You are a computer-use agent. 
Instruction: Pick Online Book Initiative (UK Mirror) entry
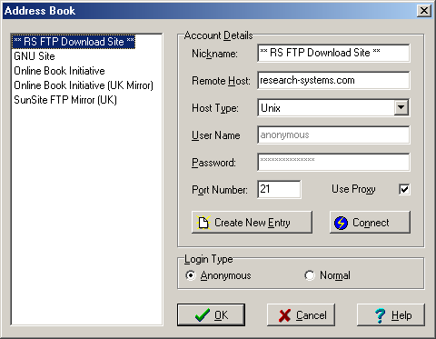(x=84, y=85)
